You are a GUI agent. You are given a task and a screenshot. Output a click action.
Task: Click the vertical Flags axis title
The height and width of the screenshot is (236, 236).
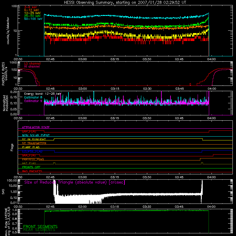coord(12,147)
